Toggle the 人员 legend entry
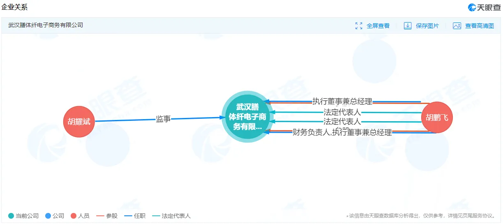Image resolution: width=503 pixels, height=224 pixels. (x=80, y=216)
